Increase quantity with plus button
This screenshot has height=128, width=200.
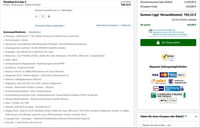[49, 16]
